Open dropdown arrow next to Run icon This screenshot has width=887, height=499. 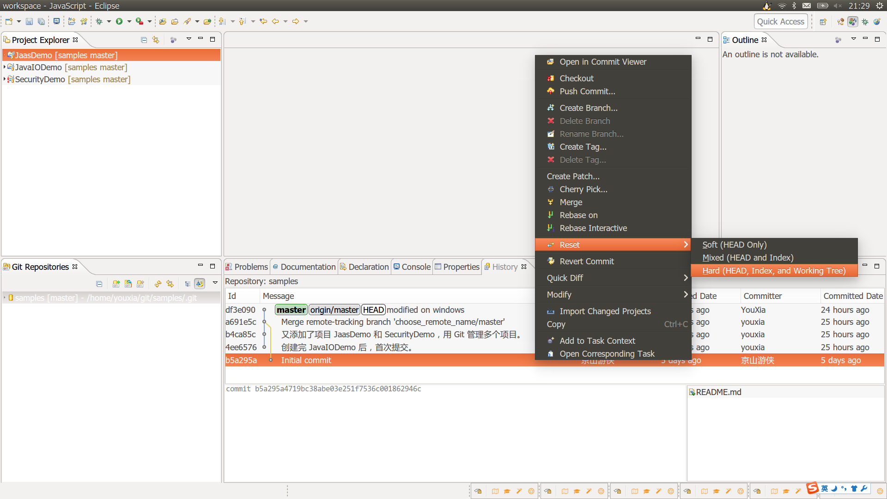[x=129, y=21]
